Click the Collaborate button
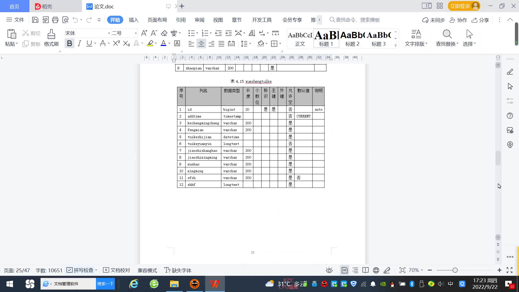 (458, 20)
